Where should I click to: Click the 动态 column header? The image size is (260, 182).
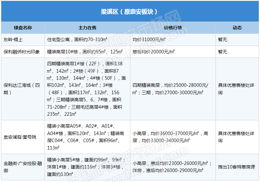coord(237,28)
